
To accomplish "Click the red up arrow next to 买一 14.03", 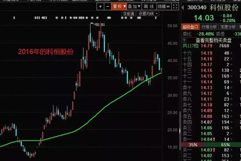I will 214,150.
